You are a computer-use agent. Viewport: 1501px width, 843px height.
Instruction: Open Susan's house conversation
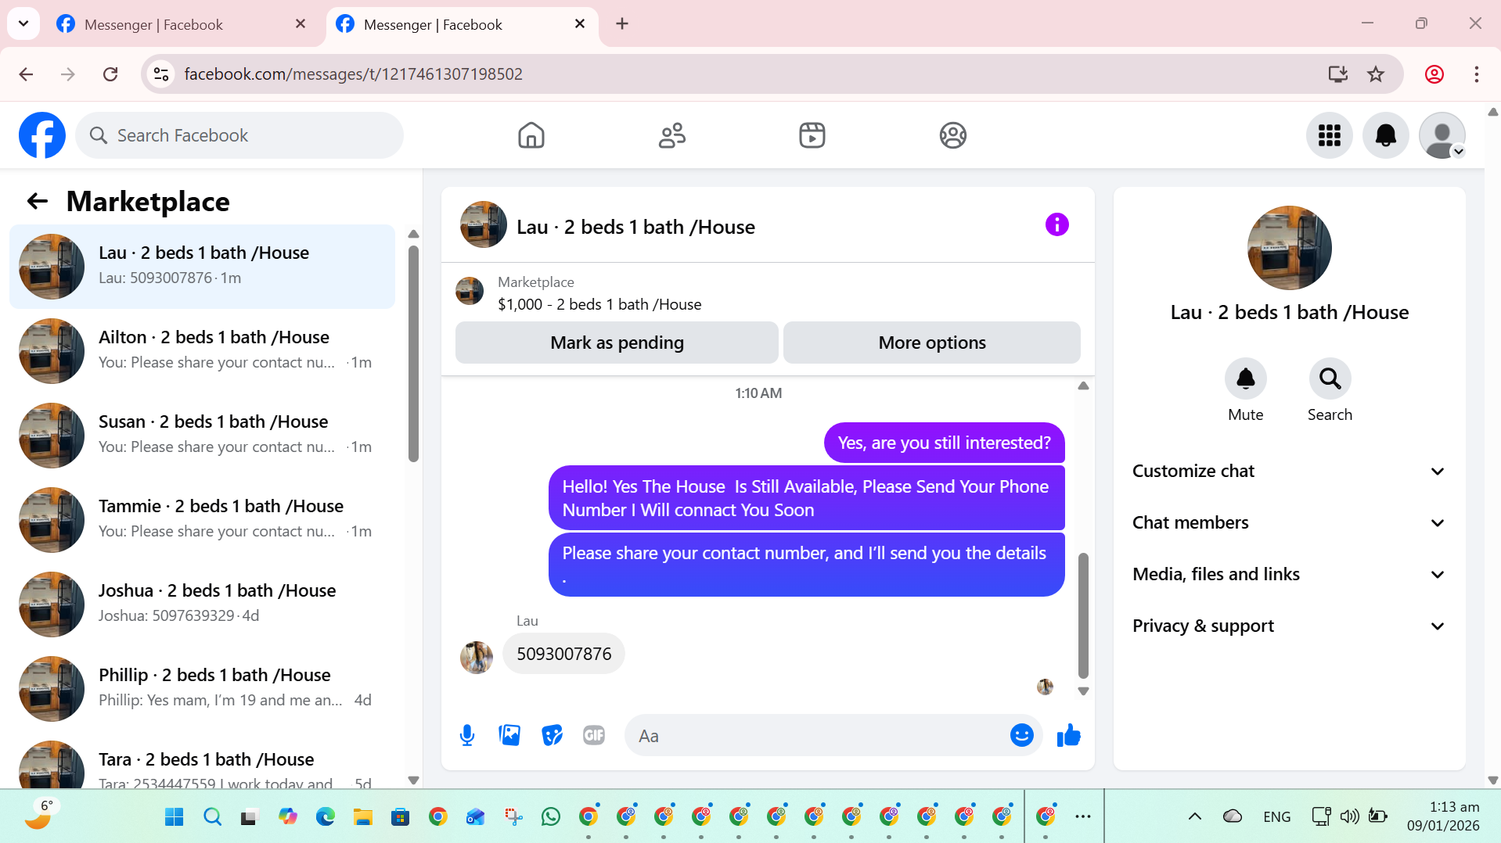[202, 436]
